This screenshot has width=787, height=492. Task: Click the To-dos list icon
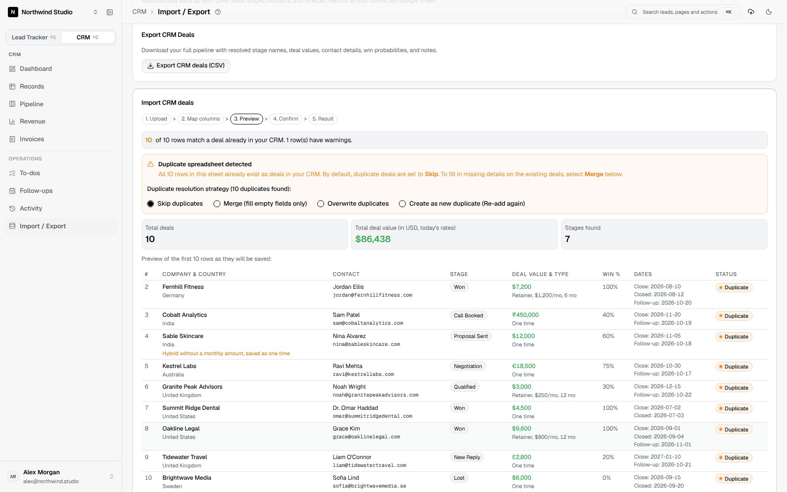[12, 173]
